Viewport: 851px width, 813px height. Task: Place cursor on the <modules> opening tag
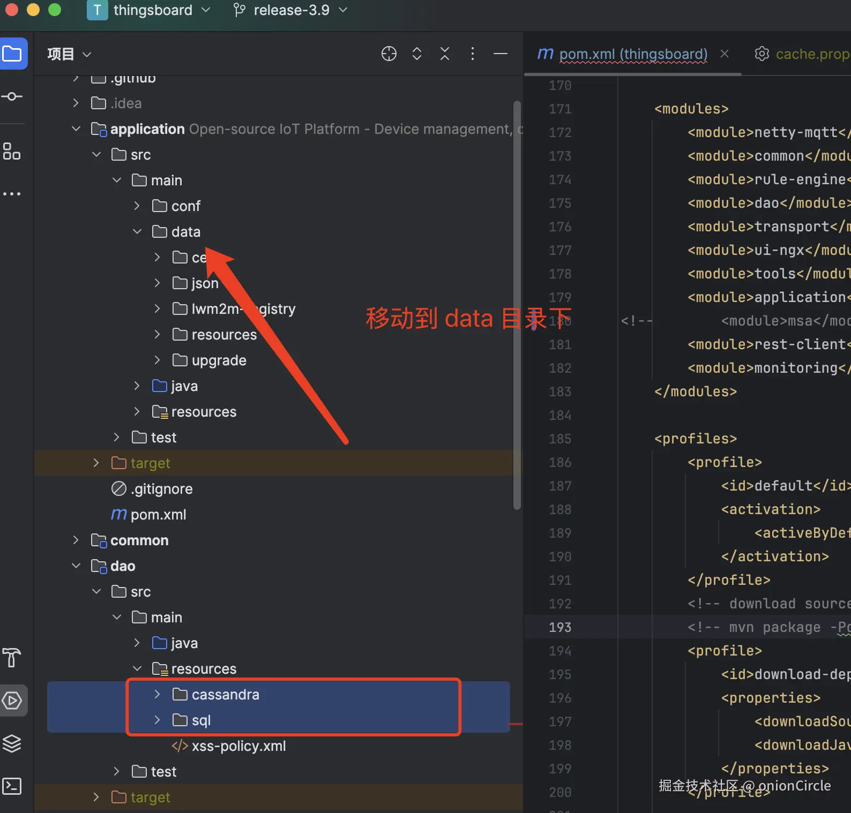pos(691,109)
